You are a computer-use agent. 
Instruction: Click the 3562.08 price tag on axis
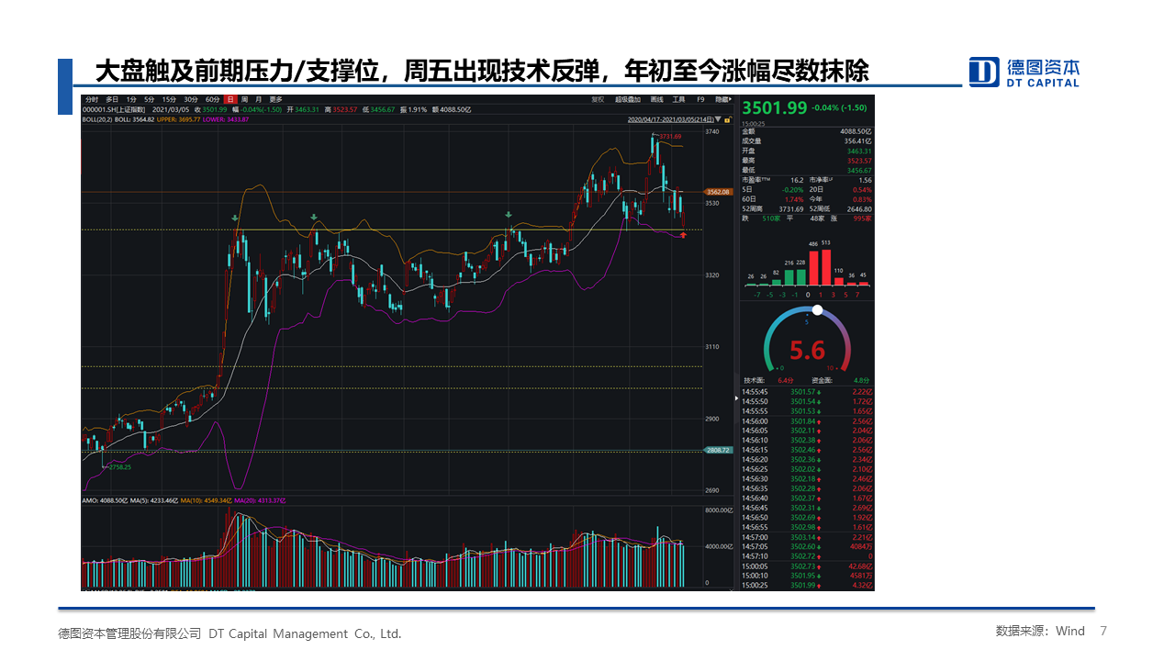pos(716,192)
